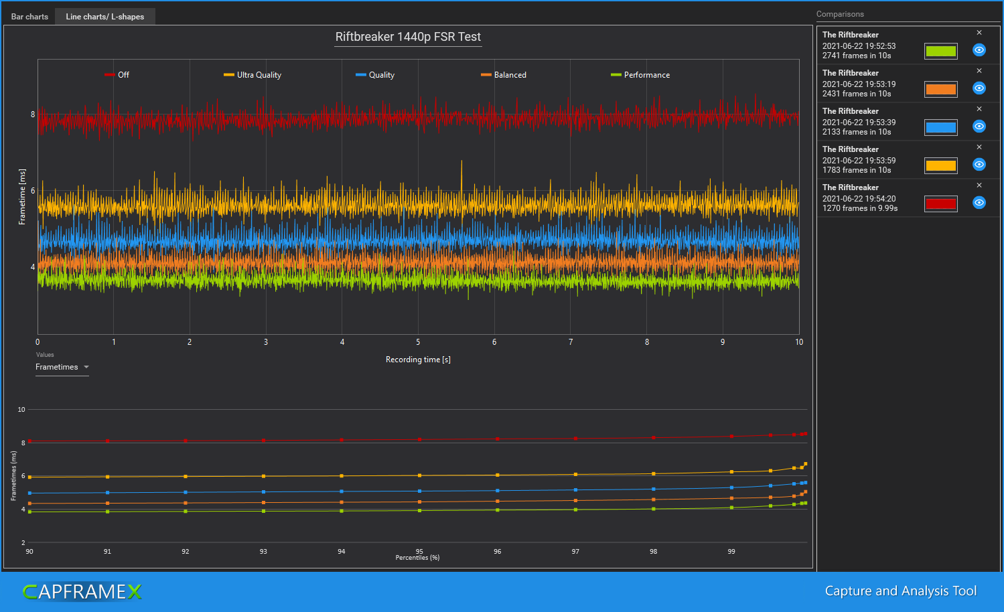The width and height of the screenshot is (1004, 612).
Task: Hide the 2431 frames comparison record
Action: (979, 88)
